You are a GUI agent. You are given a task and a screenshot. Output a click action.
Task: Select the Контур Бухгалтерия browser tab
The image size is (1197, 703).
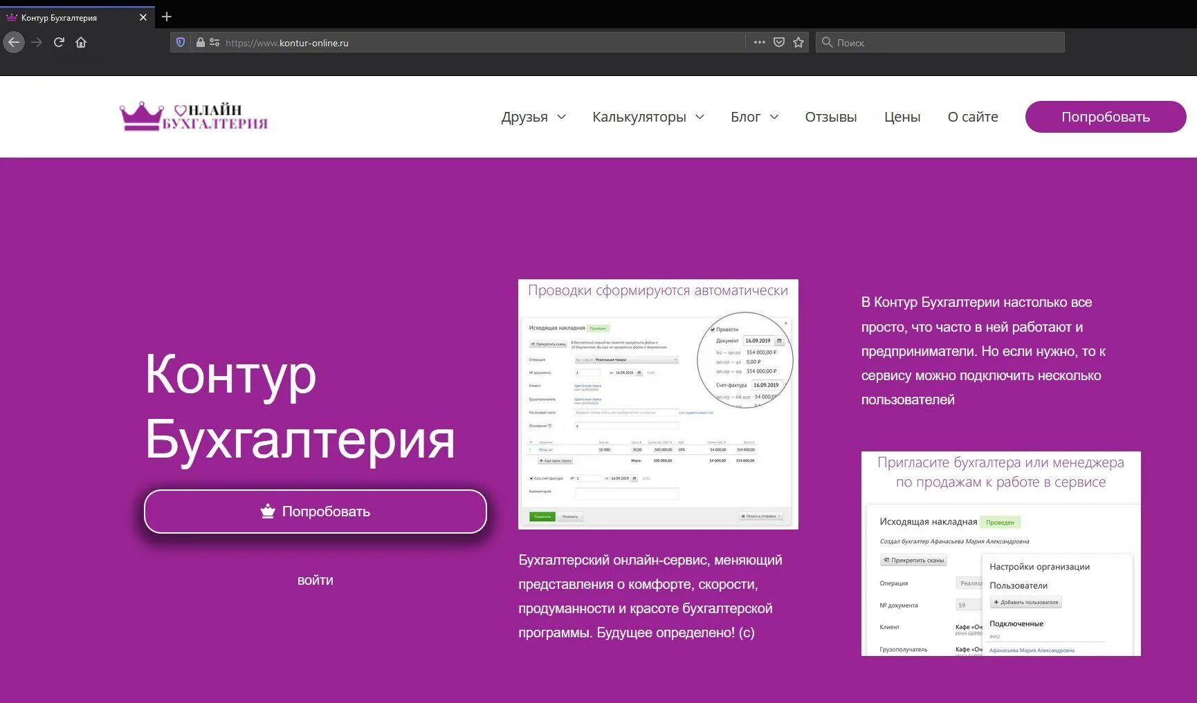point(77,17)
